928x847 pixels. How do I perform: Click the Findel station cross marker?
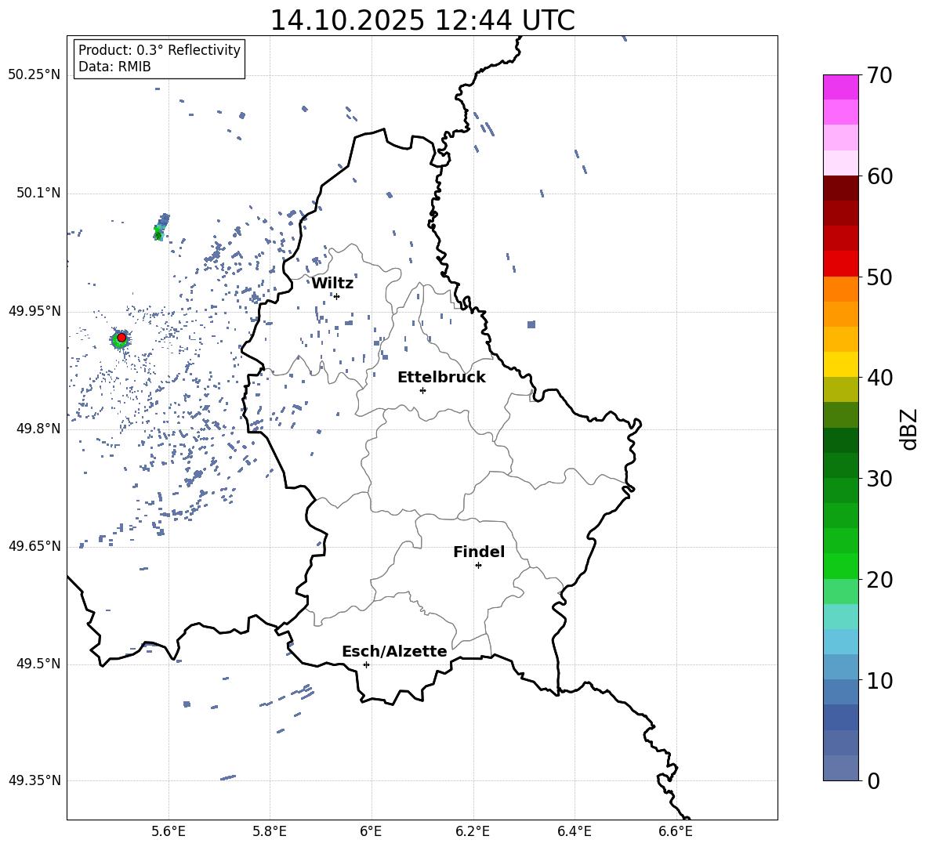pyautogui.click(x=478, y=566)
